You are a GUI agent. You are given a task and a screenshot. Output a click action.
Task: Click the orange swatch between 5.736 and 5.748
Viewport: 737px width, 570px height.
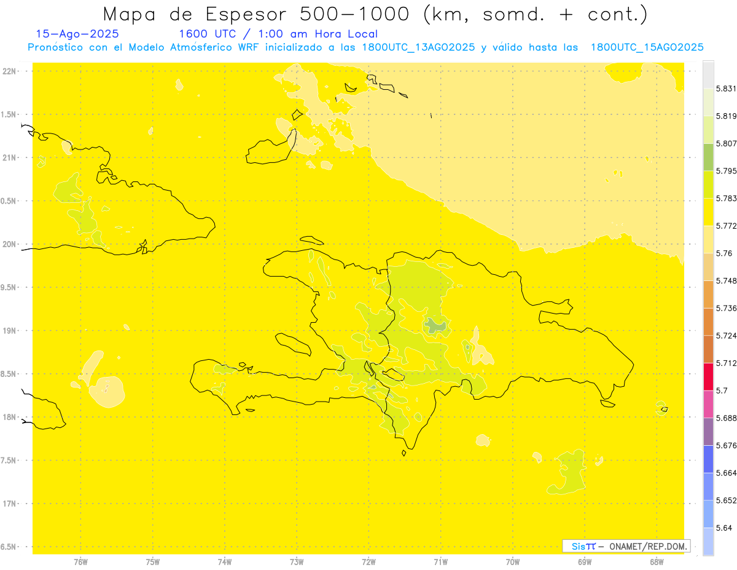[708, 294]
